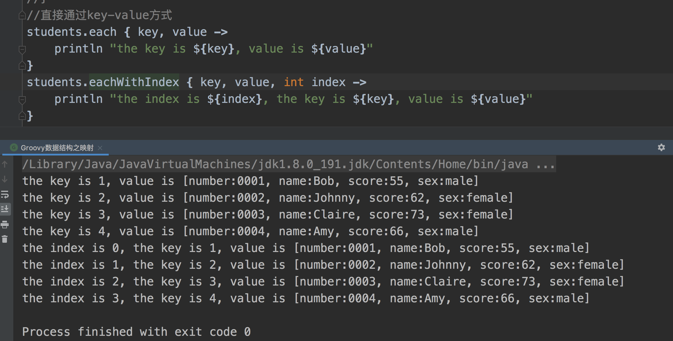
Task: Expand the folded java command ellipsis
Action: (x=545, y=164)
